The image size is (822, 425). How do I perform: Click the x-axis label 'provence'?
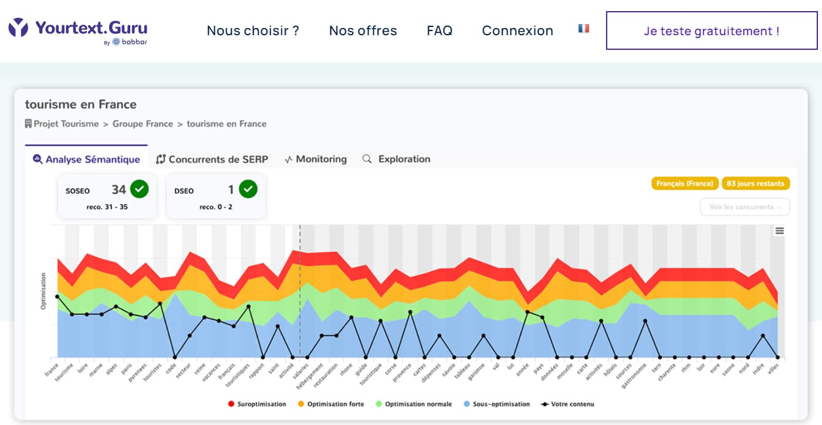coord(402,372)
